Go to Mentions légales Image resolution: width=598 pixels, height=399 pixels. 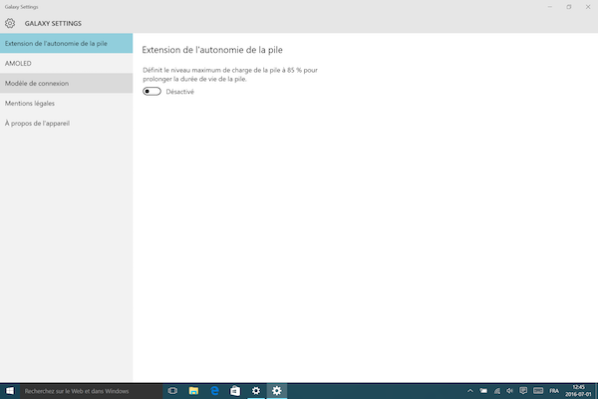(x=67, y=103)
